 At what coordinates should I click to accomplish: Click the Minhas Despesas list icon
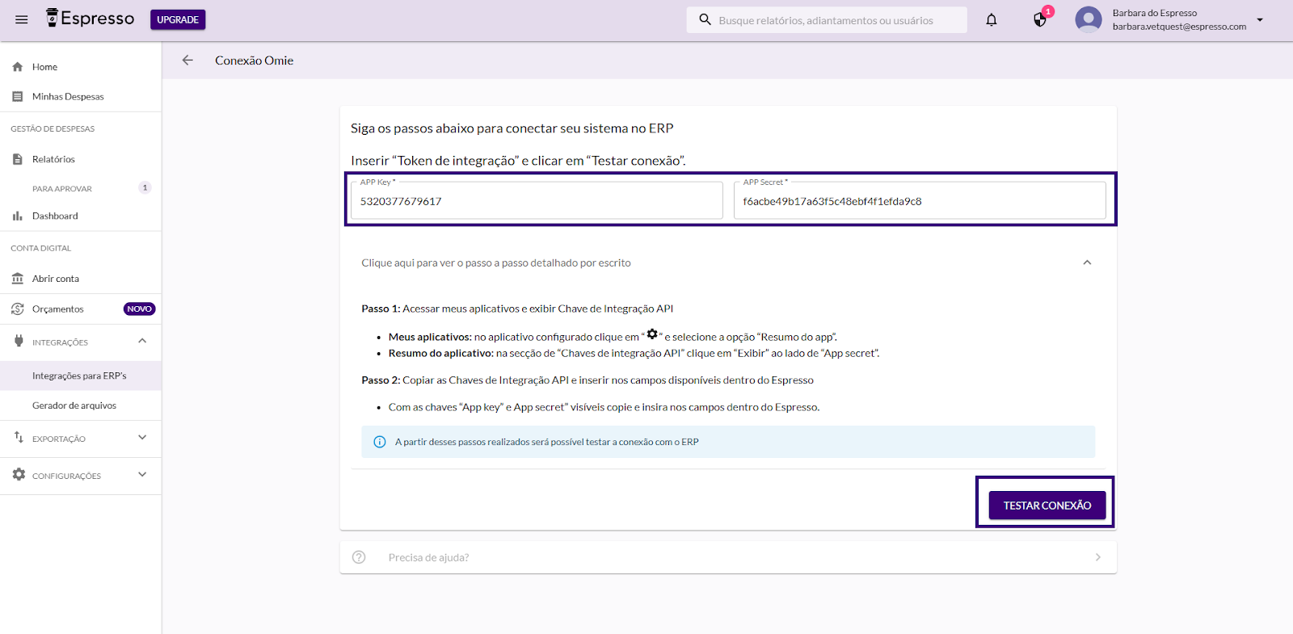click(x=18, y=96)
